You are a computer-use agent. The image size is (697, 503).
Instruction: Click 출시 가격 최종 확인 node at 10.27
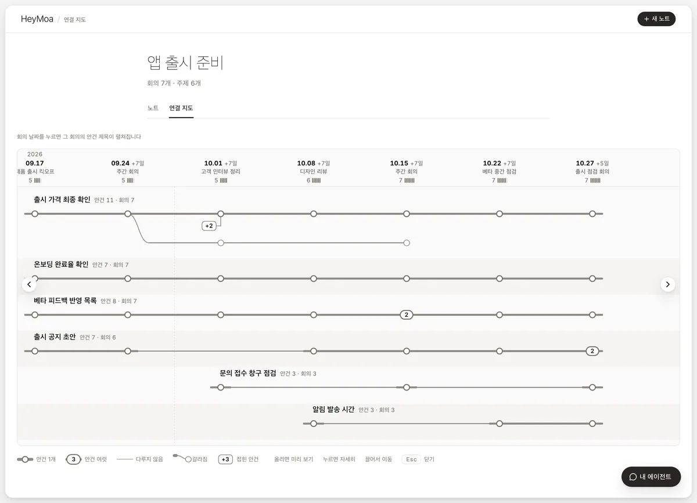click(x=592, y=214)
